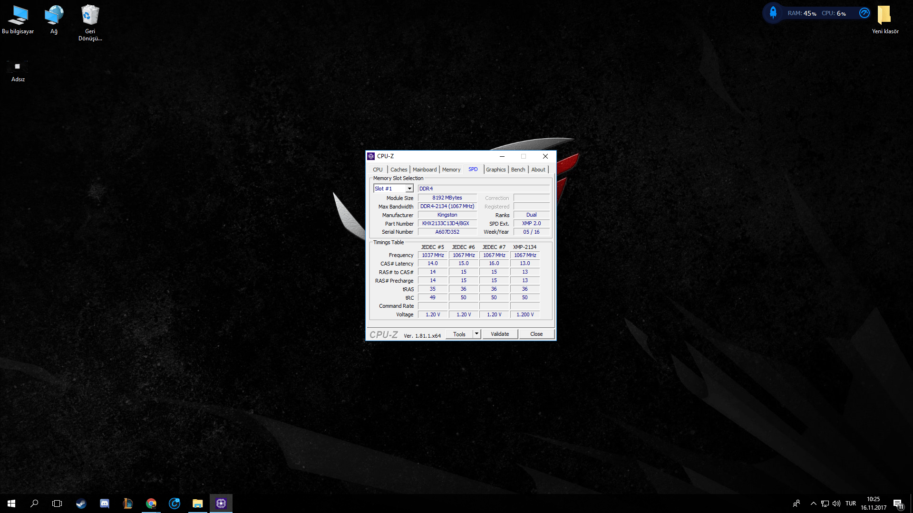Click the volume speaker tray icon

click(x=836, y=503)
